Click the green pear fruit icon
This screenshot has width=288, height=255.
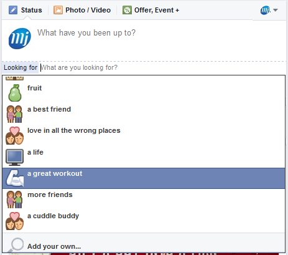[x=14, y=93]
